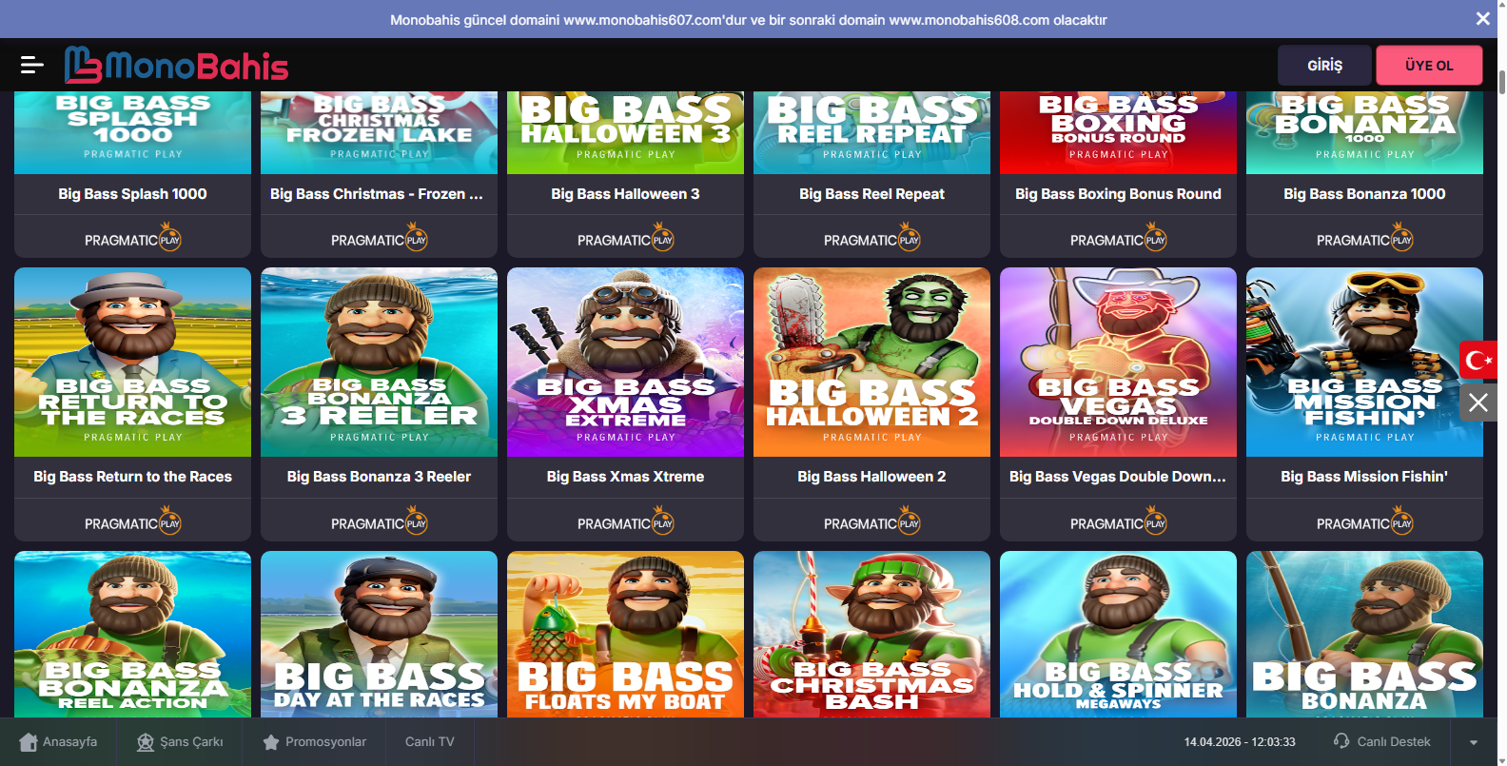Click the Big Bass Bonanza 3 Reeler title
1507x766 pixels.
pyautogui.click(x=379, y=477)
